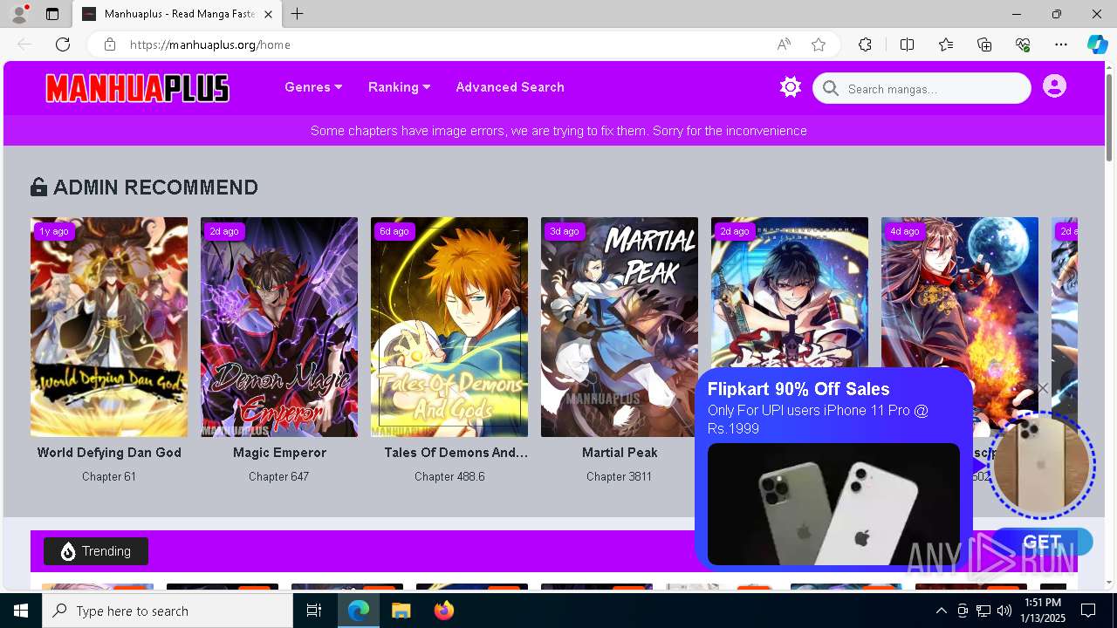Click the address bar URL

tap(210, 44)
